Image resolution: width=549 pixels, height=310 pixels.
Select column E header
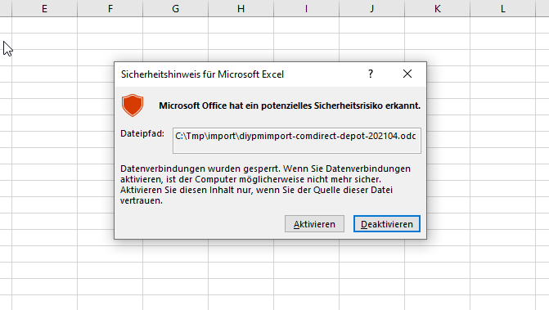click(x=44, y=8)
